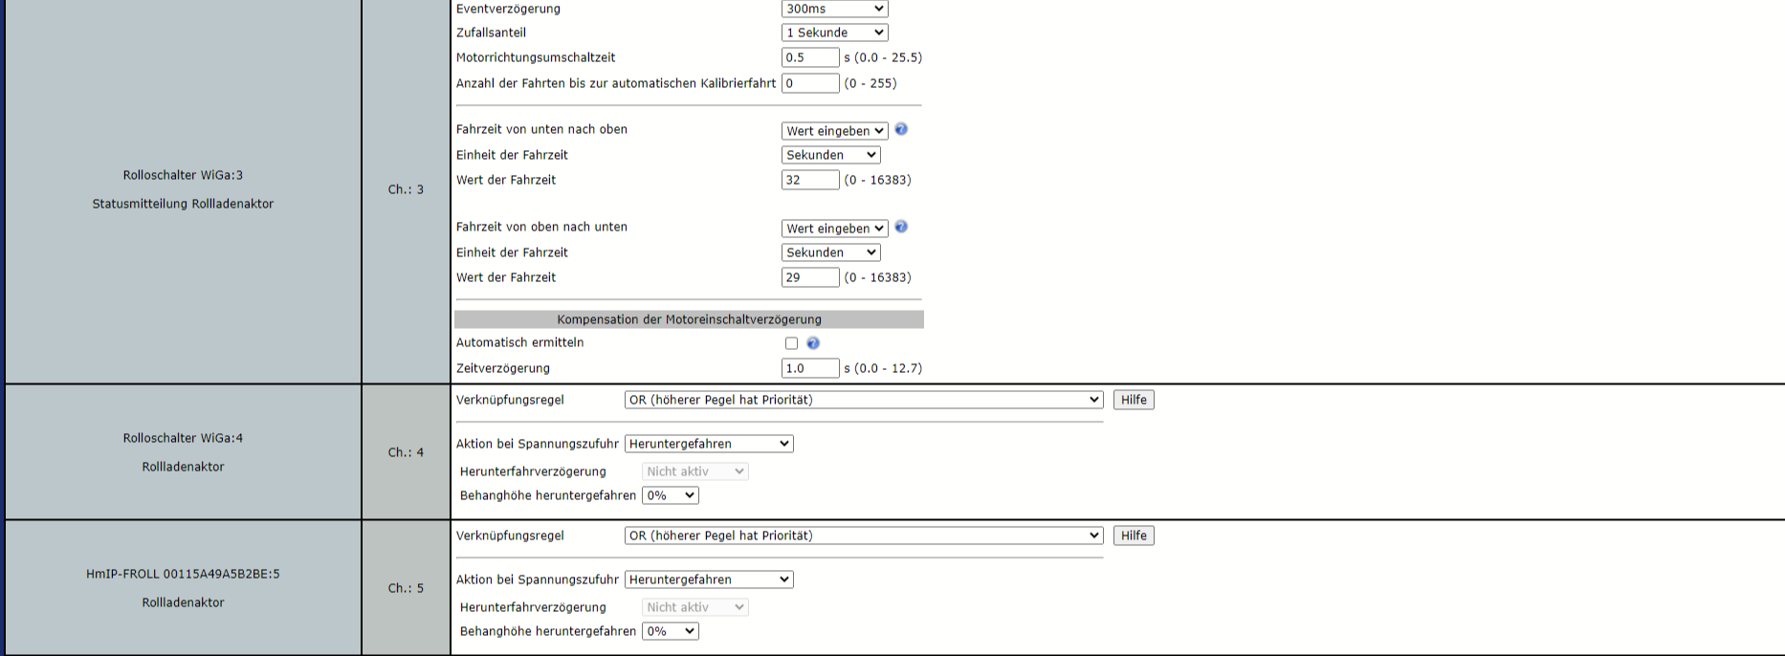
Task: Open Verknüpfungsregel dropdown for channel 4
Action: tap(864, 400)
